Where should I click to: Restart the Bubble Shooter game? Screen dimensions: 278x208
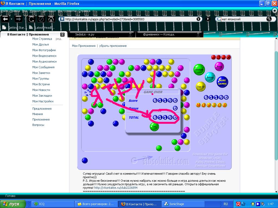click(199, 70)
